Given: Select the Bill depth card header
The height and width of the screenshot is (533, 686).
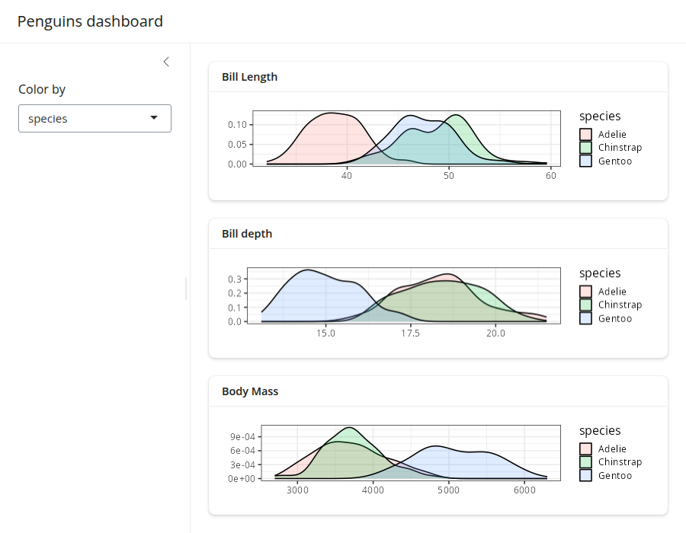Looking at the screenshot, I should (247, 234).
